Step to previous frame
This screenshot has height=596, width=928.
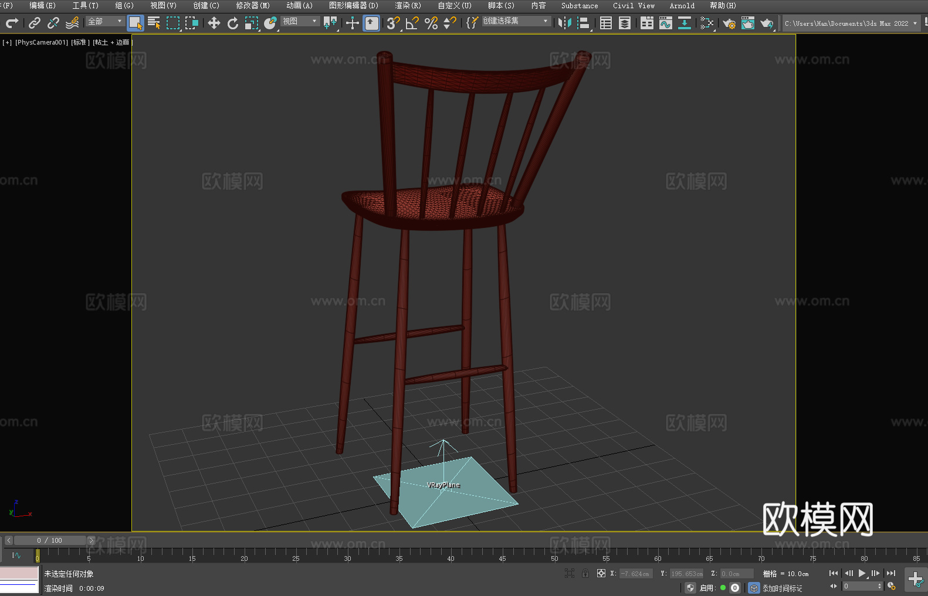click(x=848, y=573)
